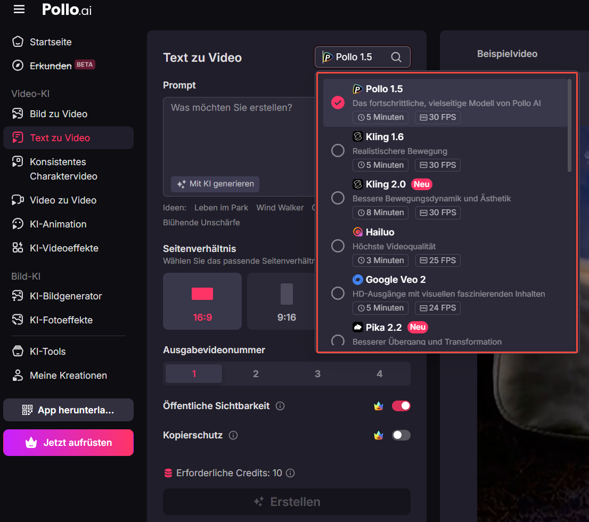Click the crown icon beside the Kopierschutz toggle

379,435
